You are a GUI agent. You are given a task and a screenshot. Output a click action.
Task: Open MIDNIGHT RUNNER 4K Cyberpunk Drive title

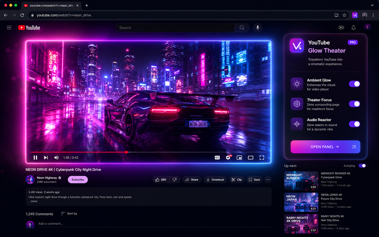click(x=335, y=175)
